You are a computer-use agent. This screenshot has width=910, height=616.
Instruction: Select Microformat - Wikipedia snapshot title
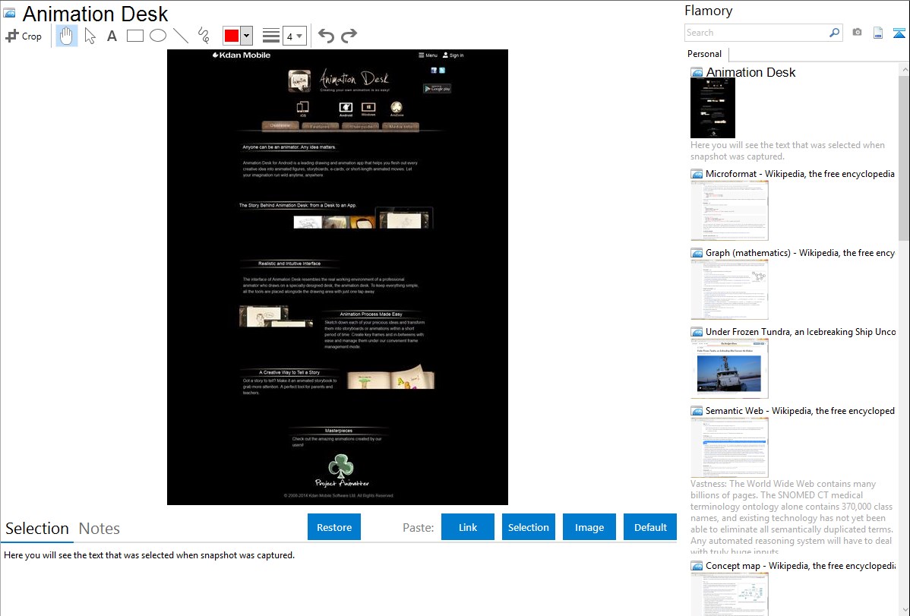[800, 174]
